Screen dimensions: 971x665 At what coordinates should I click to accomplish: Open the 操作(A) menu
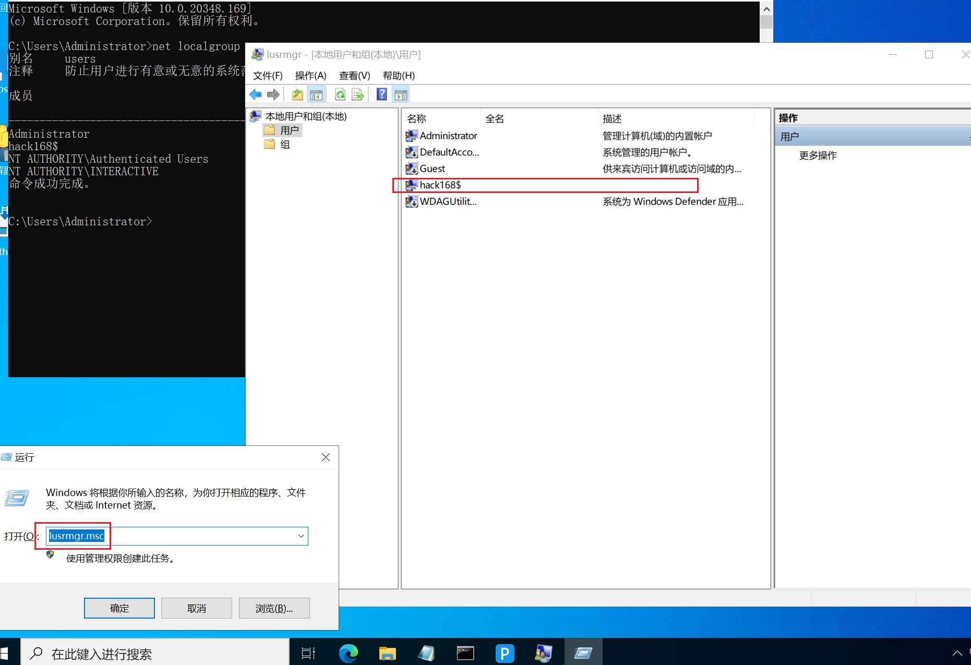[x=310, y=76]
